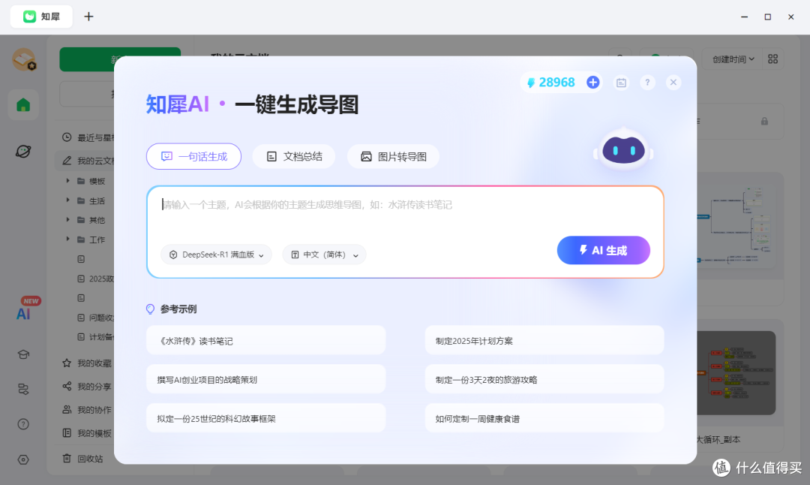Click the home icon in left sidebar

(23, 105)
